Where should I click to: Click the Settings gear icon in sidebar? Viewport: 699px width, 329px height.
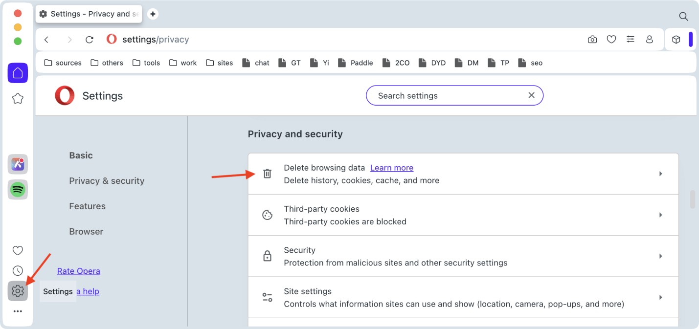18,291
